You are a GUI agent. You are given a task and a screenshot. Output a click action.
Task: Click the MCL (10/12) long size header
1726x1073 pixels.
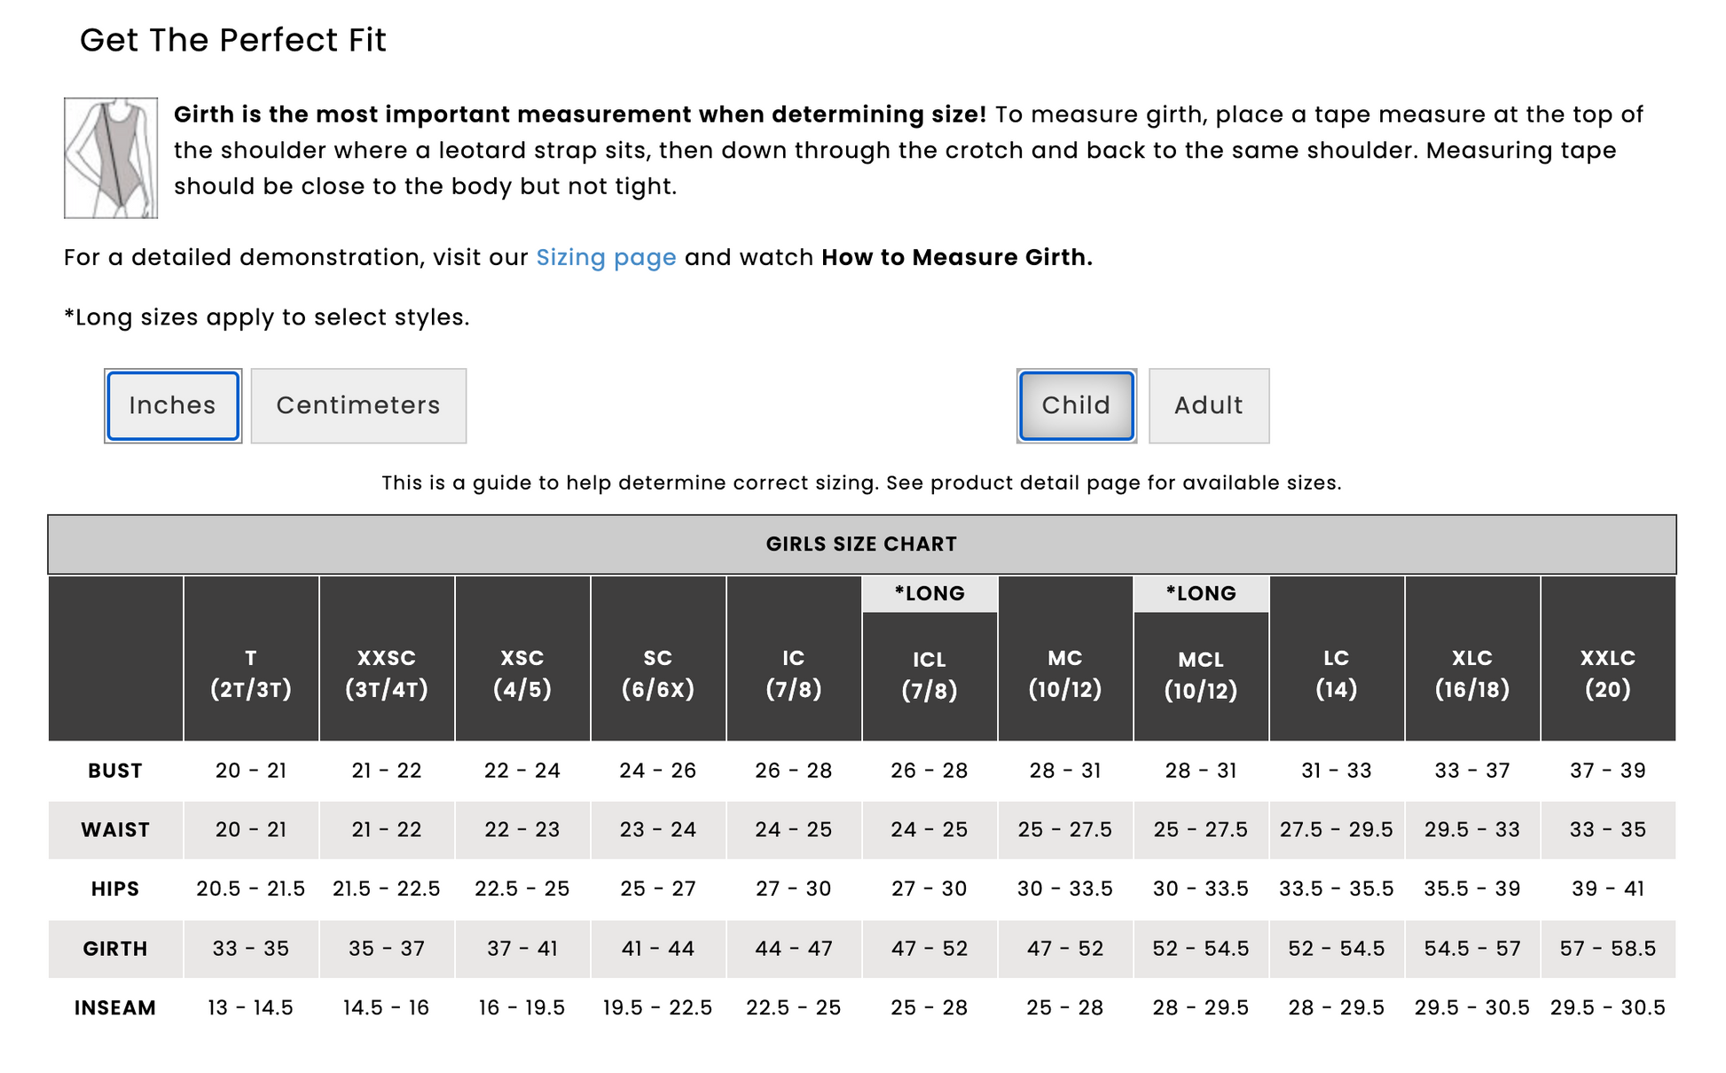pos(1201,676)
